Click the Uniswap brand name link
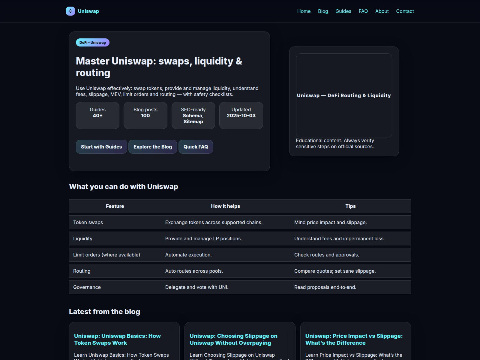Image resolution: width=480 pixels, height=360 pixels. click(x=88, y=11)
